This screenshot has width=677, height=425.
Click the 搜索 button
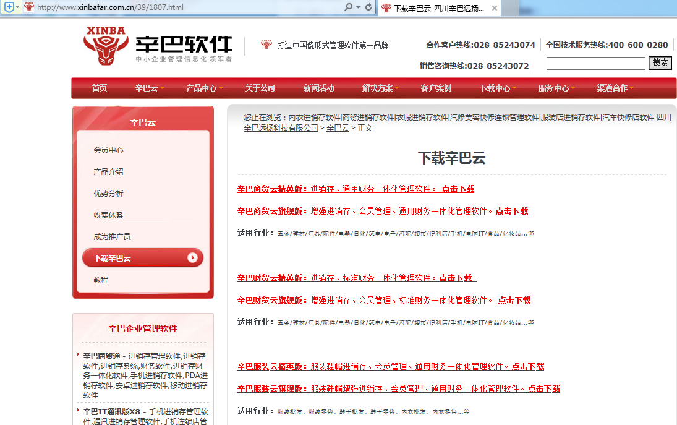coord(660,62)
